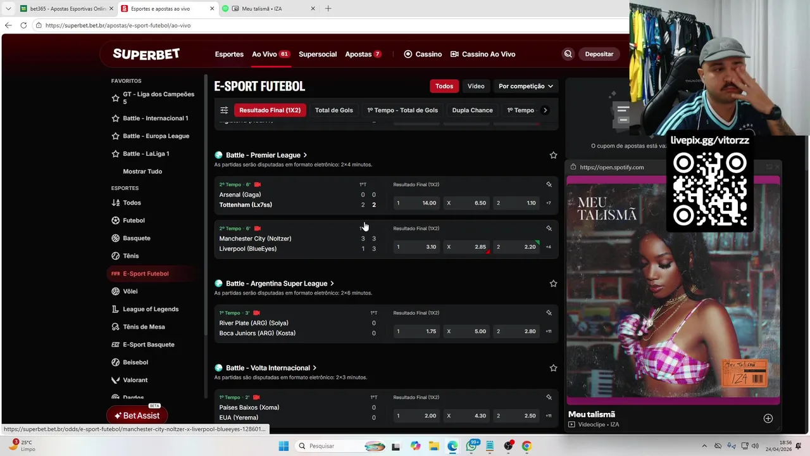
Task: Open the odds filter settings icon
Action: click(224, 110)
